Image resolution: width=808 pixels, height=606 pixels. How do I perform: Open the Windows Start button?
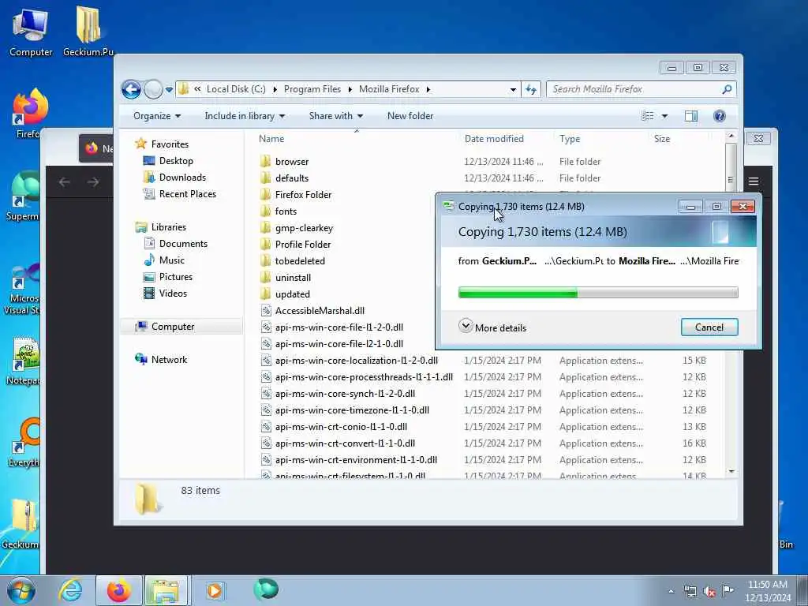coord(21,590)
